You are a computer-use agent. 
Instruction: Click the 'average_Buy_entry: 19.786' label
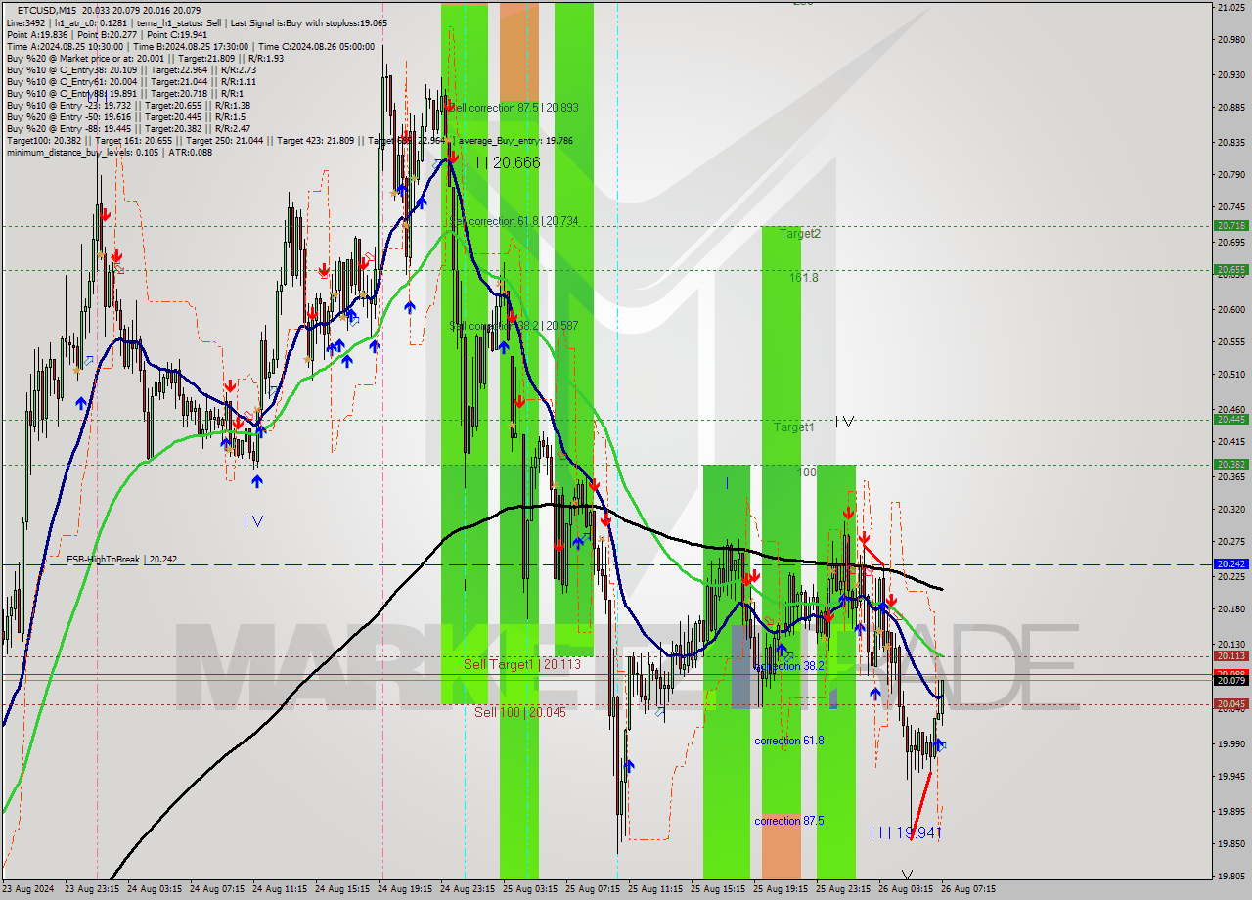[515, 141]
